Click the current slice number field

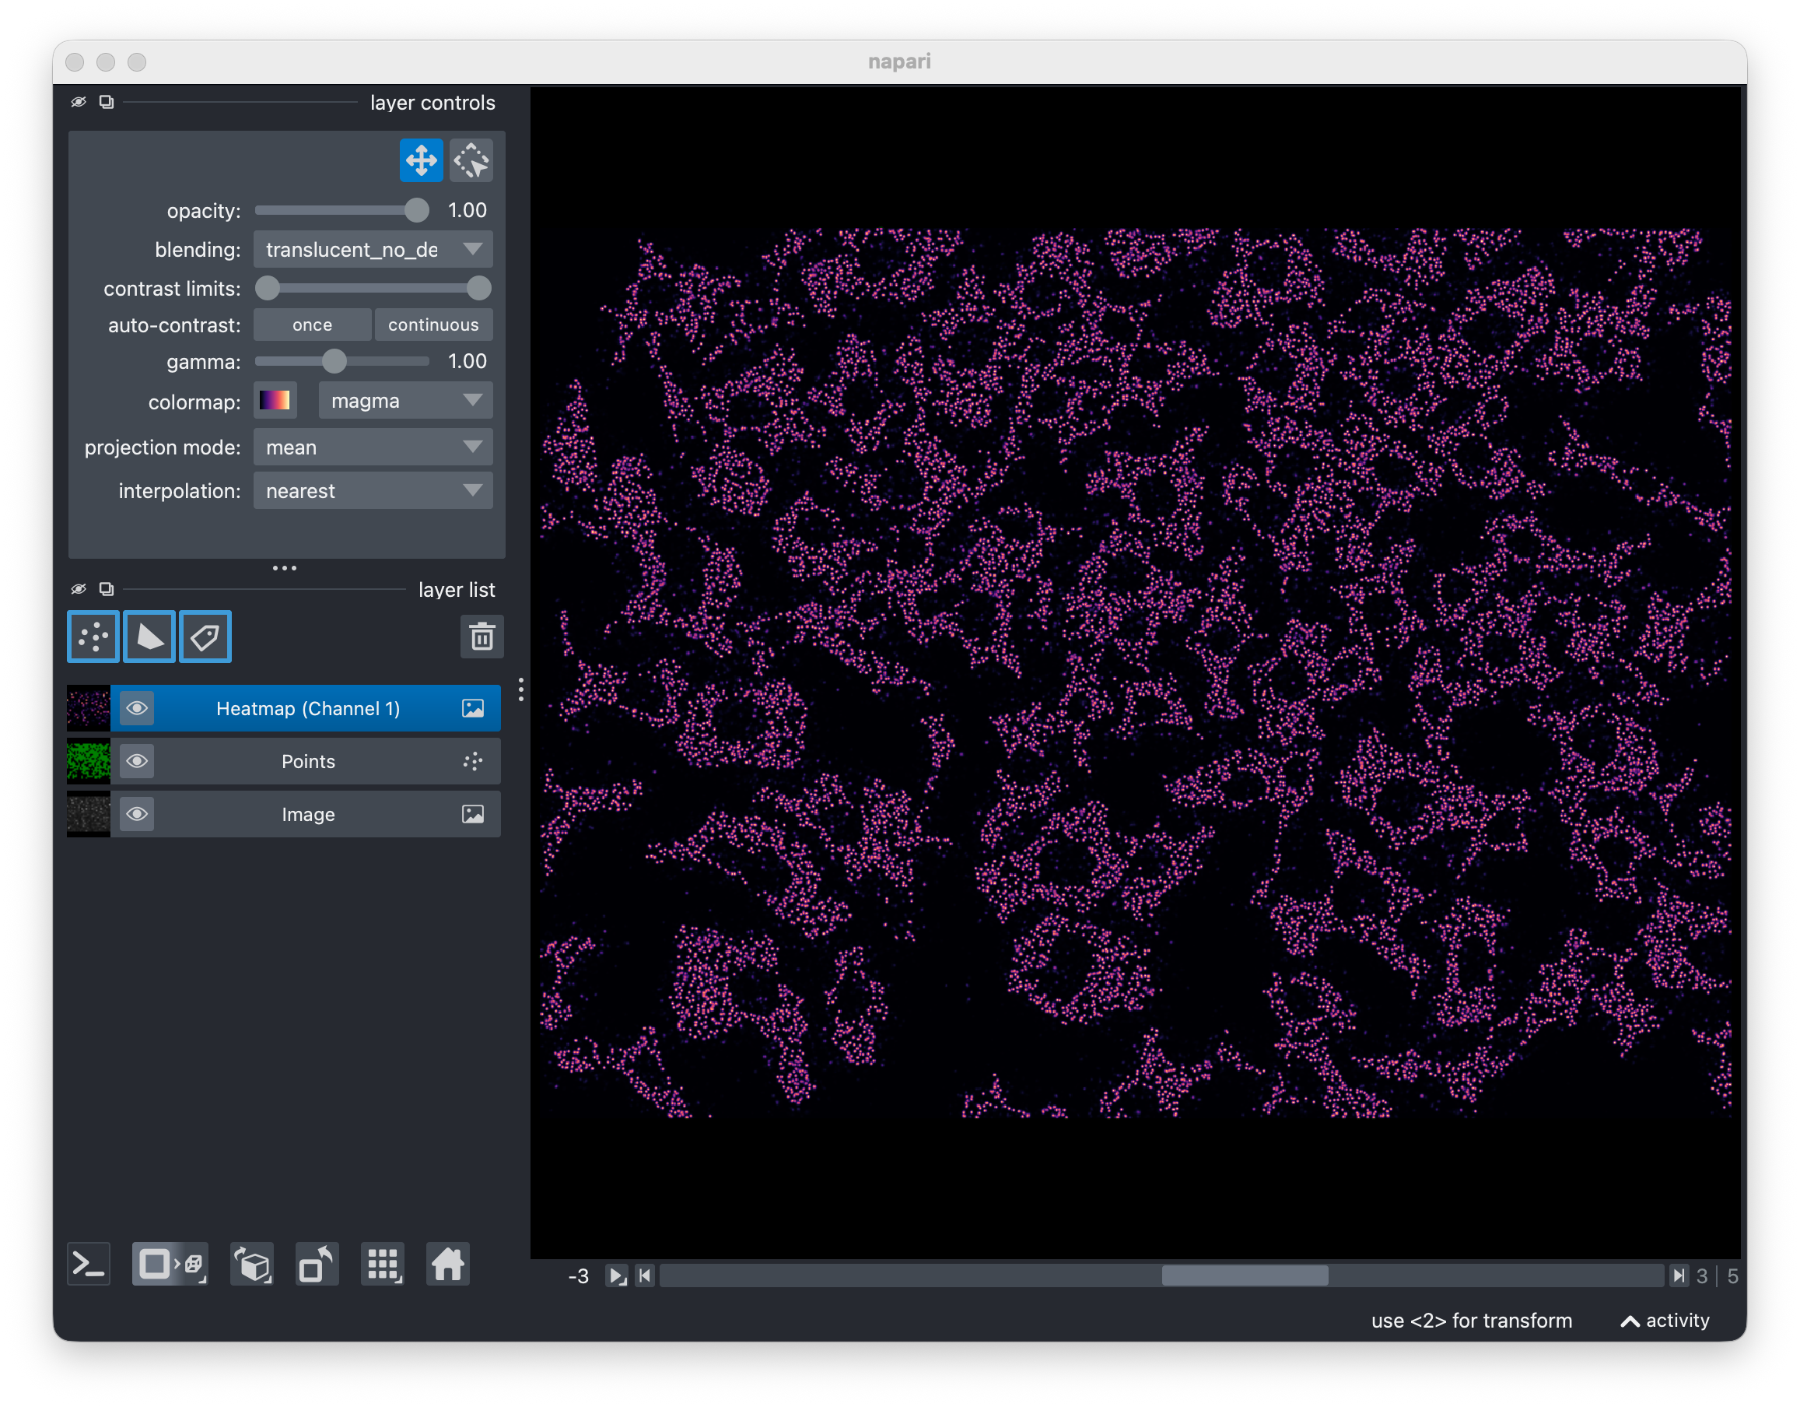pyautogui.click(x=1701, y=1275)
